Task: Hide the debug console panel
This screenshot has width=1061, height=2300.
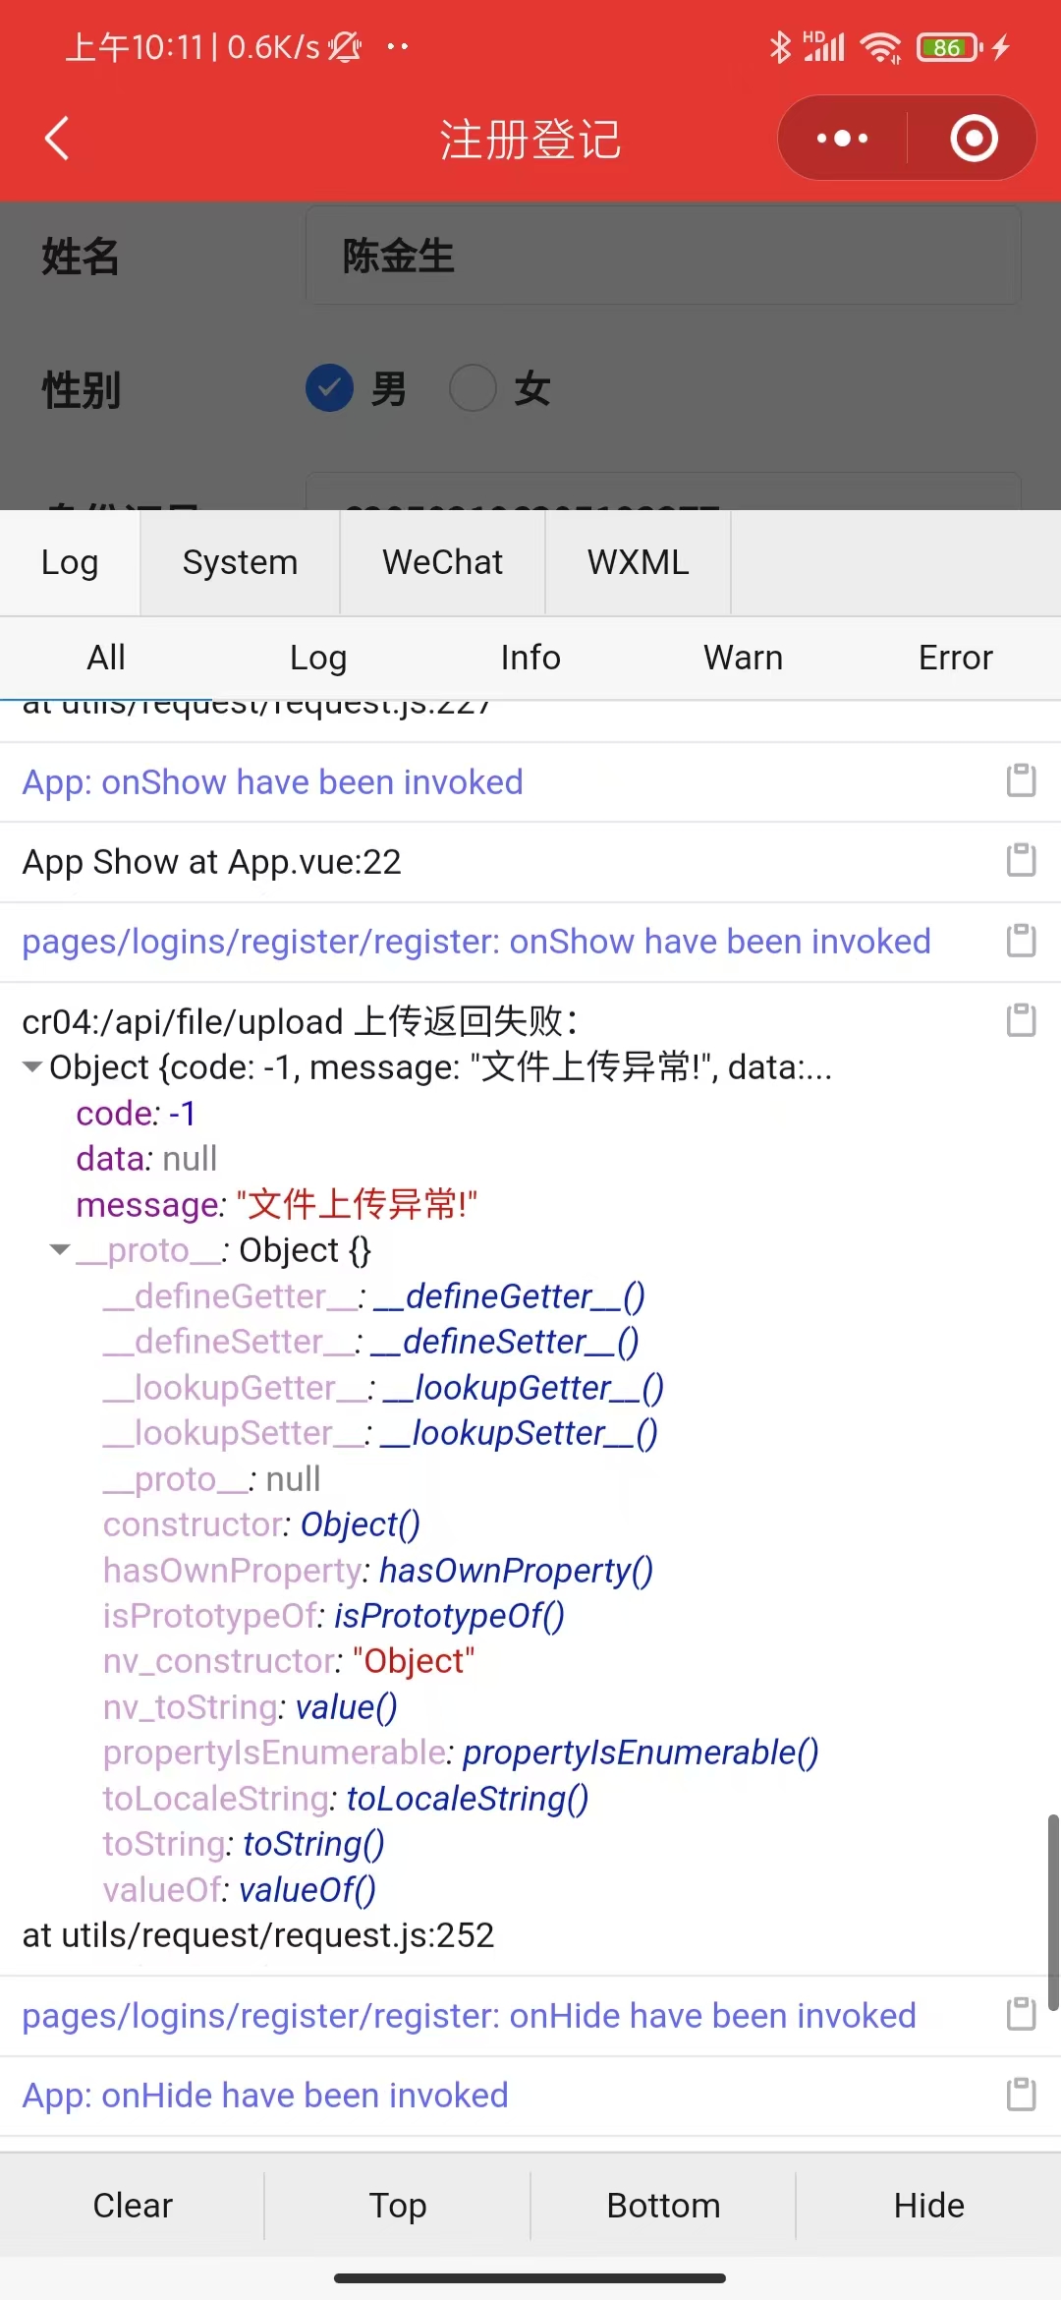Action: (x=928, y=2205)
